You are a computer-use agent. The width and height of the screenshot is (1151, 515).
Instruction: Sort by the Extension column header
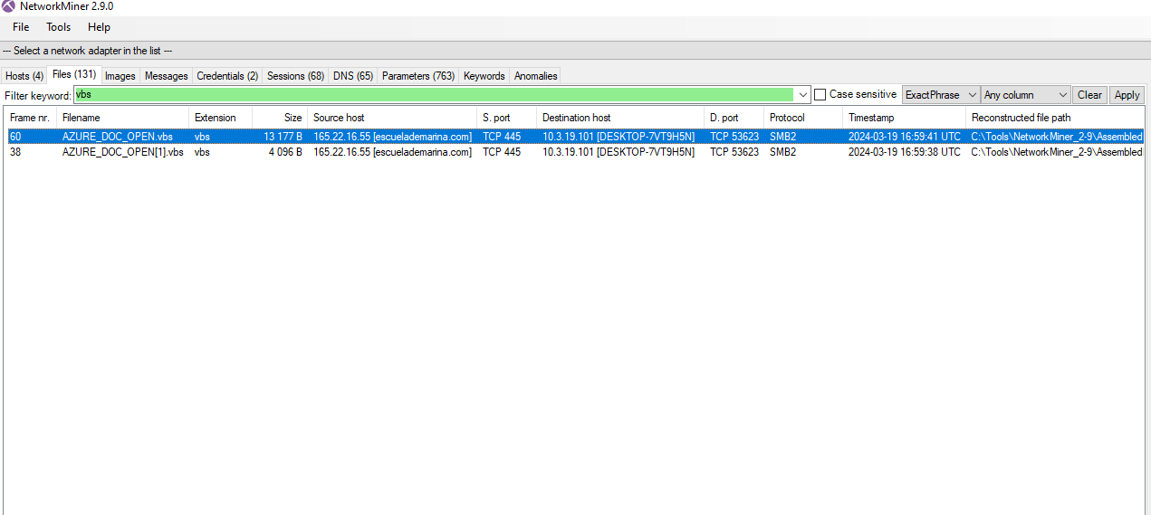[x=220, y=118]
